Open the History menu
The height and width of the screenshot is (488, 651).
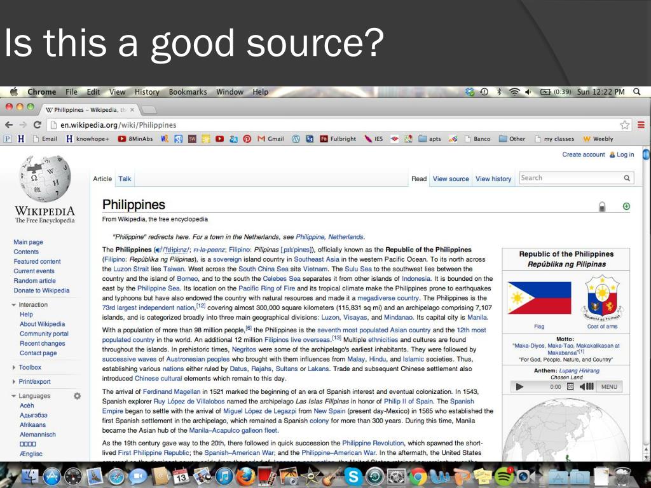[147, 91]
